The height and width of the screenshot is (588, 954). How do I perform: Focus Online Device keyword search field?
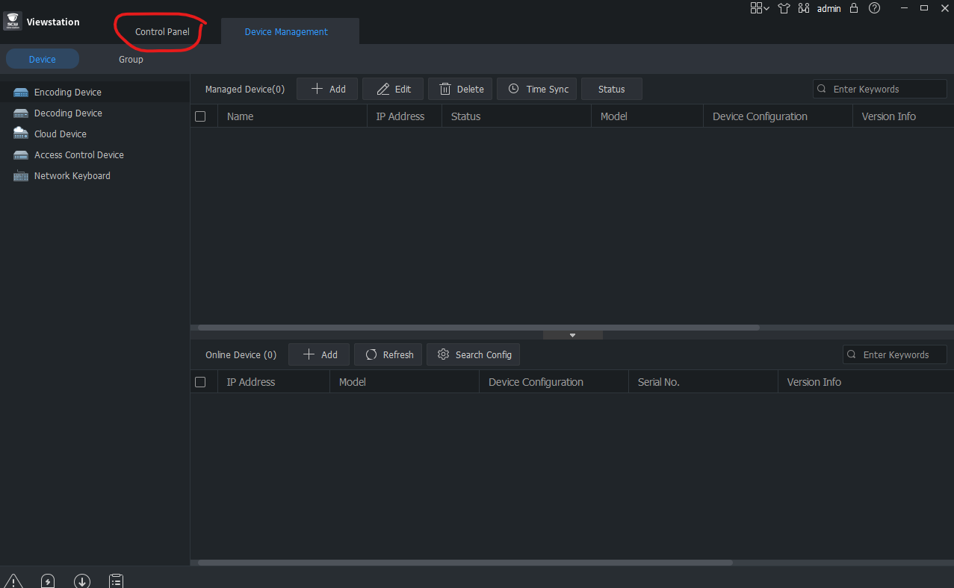tap(895, 354)
